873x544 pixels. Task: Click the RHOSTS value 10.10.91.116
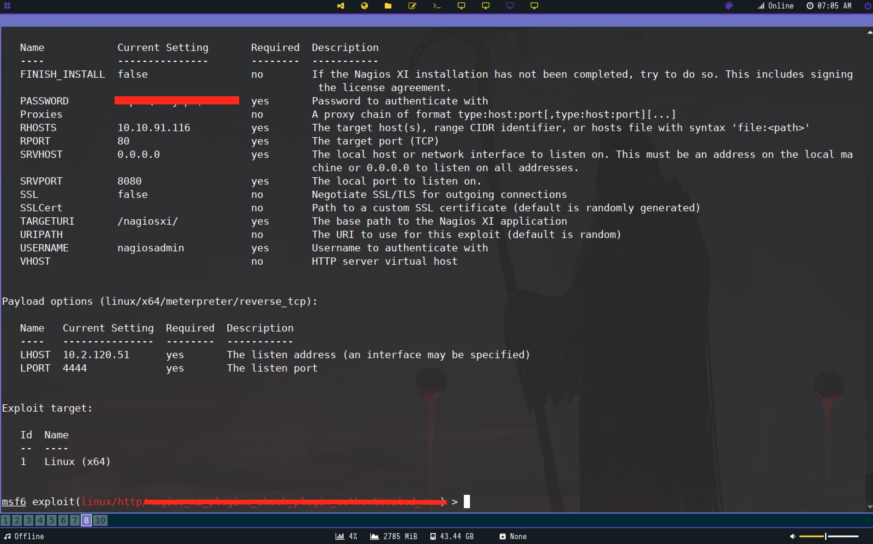coord(154,128)
